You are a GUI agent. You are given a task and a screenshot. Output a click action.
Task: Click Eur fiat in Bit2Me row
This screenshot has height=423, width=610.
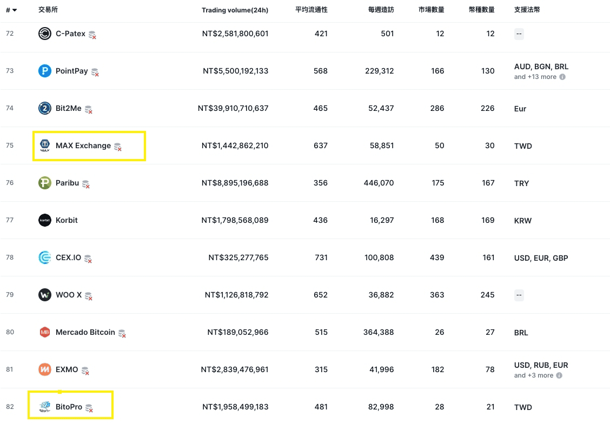click(520, 109)
